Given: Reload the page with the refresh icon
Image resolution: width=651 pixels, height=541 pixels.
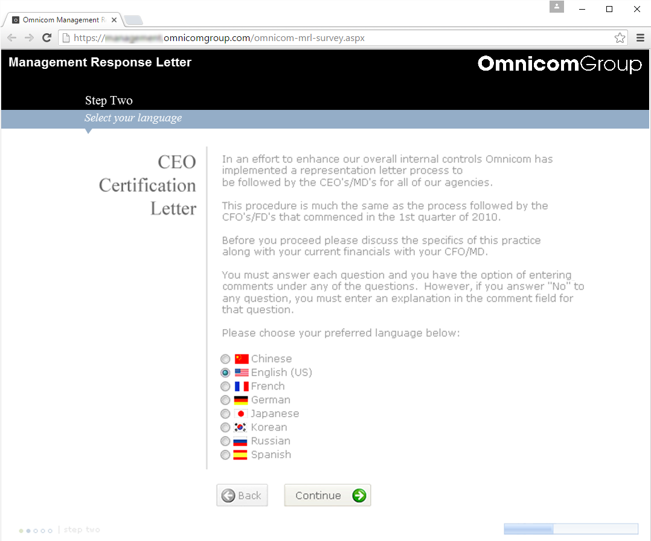Looking at the screenshot, I should (x=46, y=38).
